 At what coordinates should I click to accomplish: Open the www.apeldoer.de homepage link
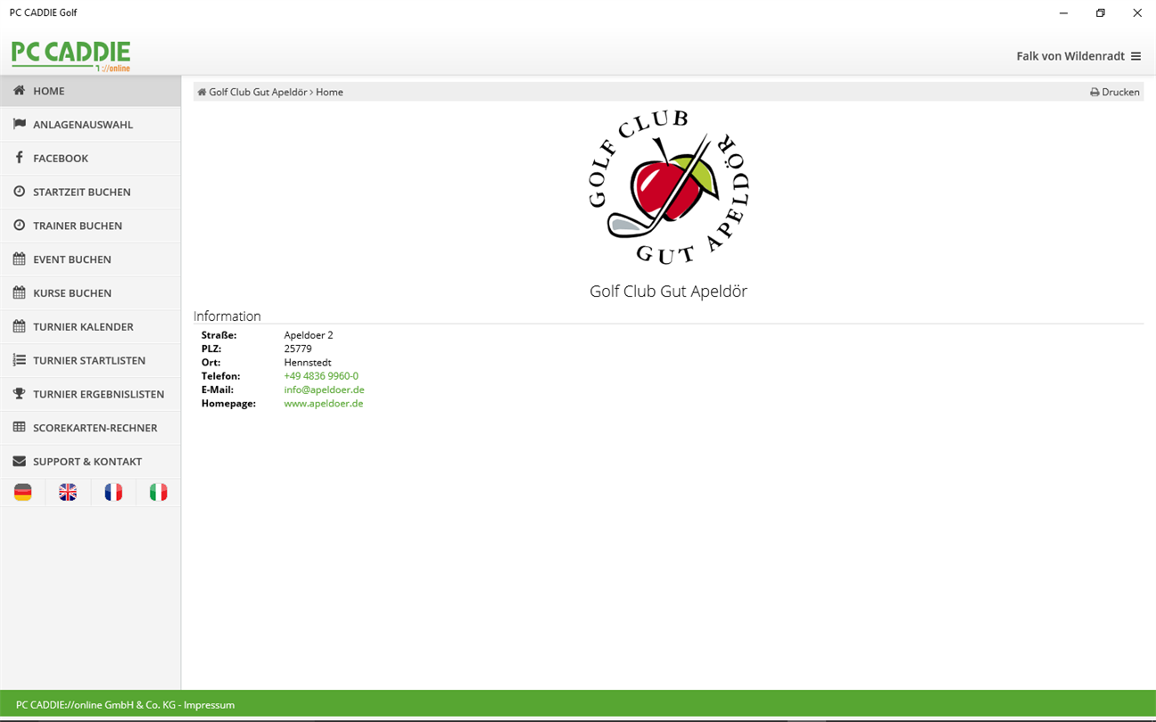click(x=323, y=403)
